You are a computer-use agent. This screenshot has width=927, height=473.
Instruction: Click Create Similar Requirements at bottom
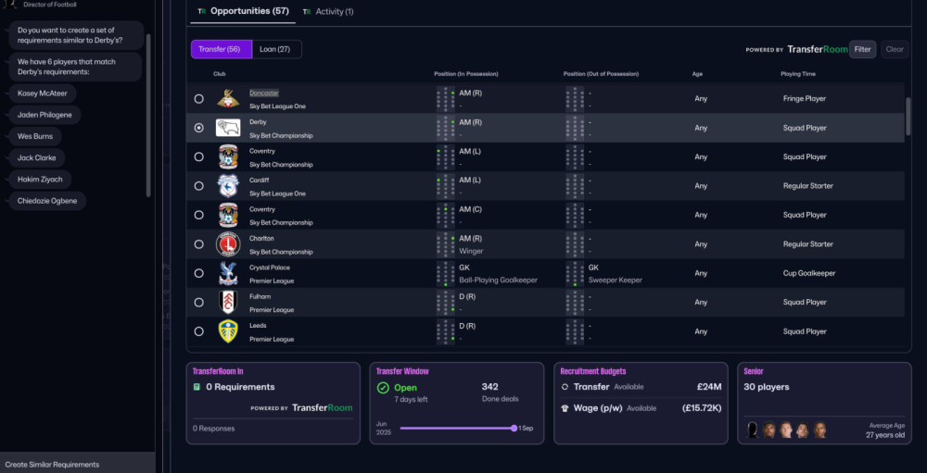(52, 464)
